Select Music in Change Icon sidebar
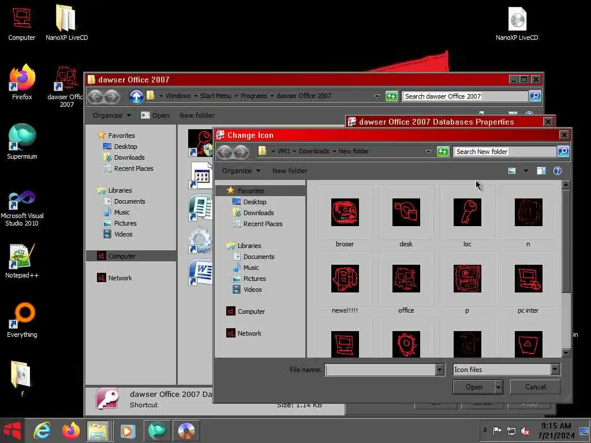Screen dimensions: 591x443 point(250,268)
